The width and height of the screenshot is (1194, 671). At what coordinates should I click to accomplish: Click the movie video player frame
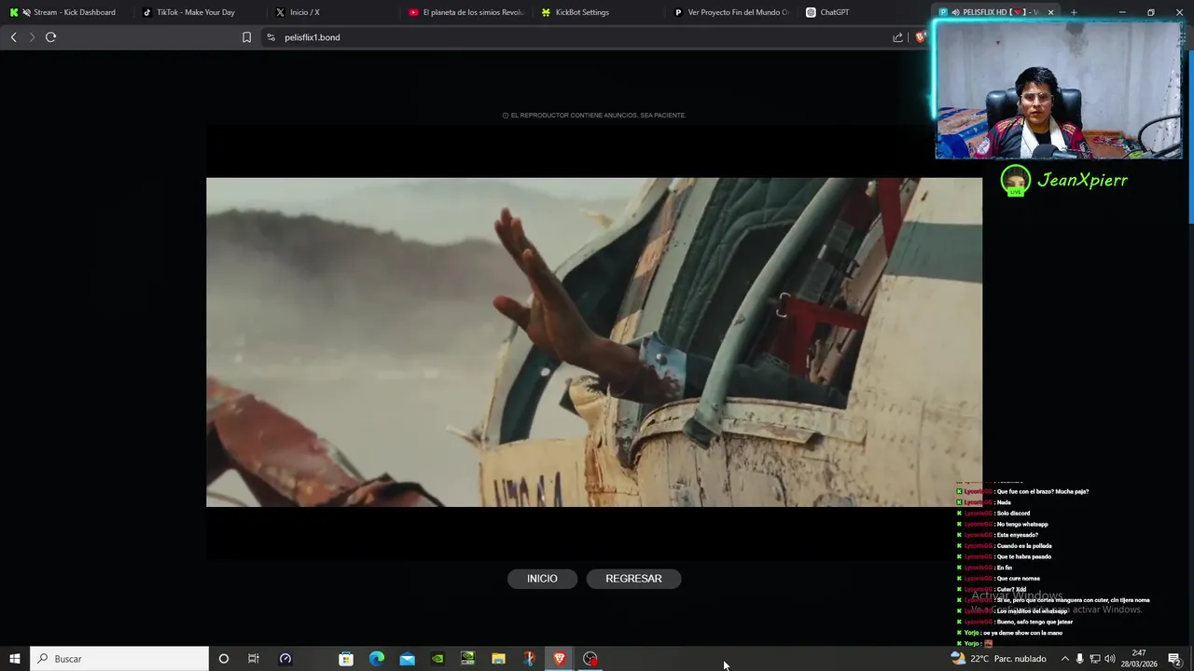pyautogui.click(x=594, y=342)
